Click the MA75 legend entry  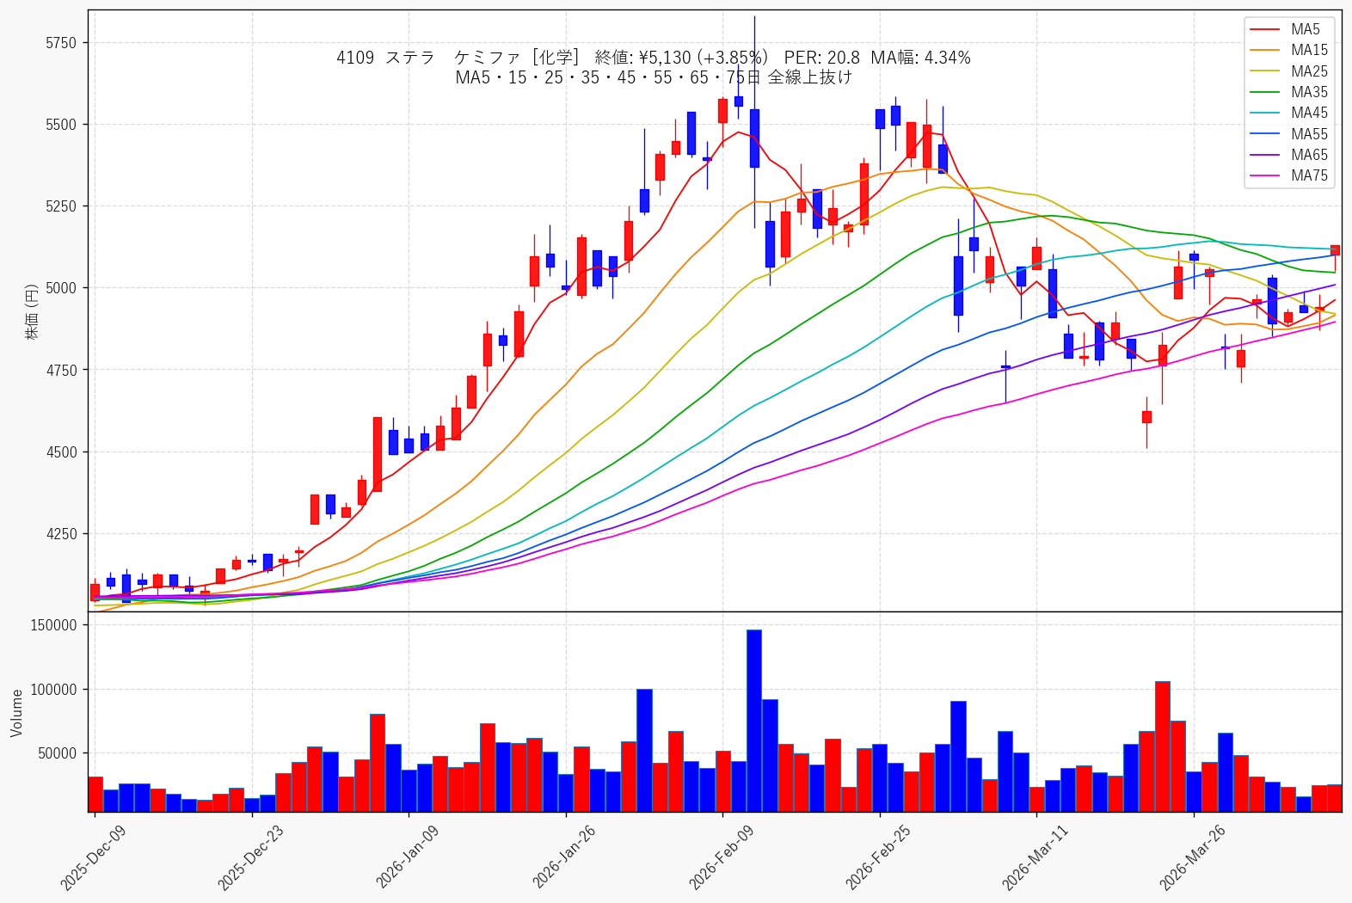tap(1288, 175)
